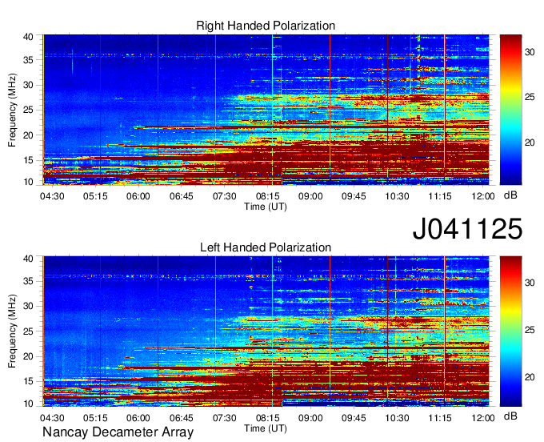Click the 25 MHz tick on upper frequency axis
Image resolution: width=544 pixels, height=442 pixels.
28,110
